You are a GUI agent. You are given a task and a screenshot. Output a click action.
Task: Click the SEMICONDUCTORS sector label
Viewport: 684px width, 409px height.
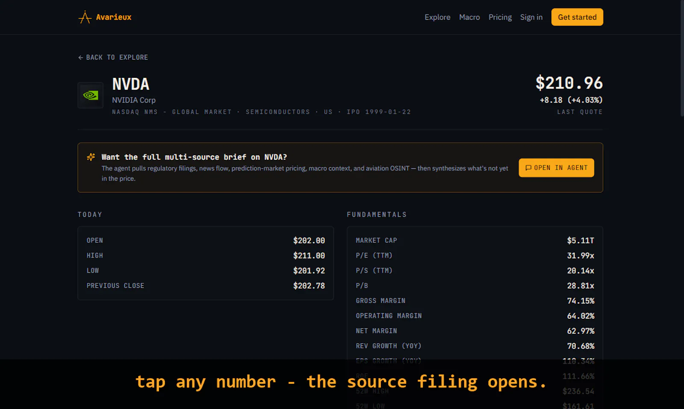pos(278,112)
